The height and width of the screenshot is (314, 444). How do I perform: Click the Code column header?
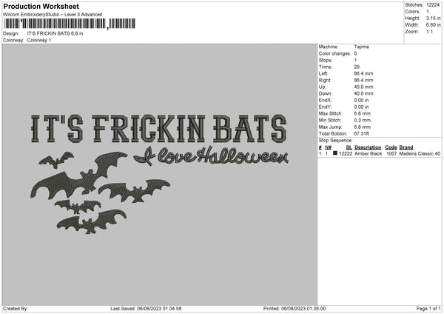click(391, 147)
